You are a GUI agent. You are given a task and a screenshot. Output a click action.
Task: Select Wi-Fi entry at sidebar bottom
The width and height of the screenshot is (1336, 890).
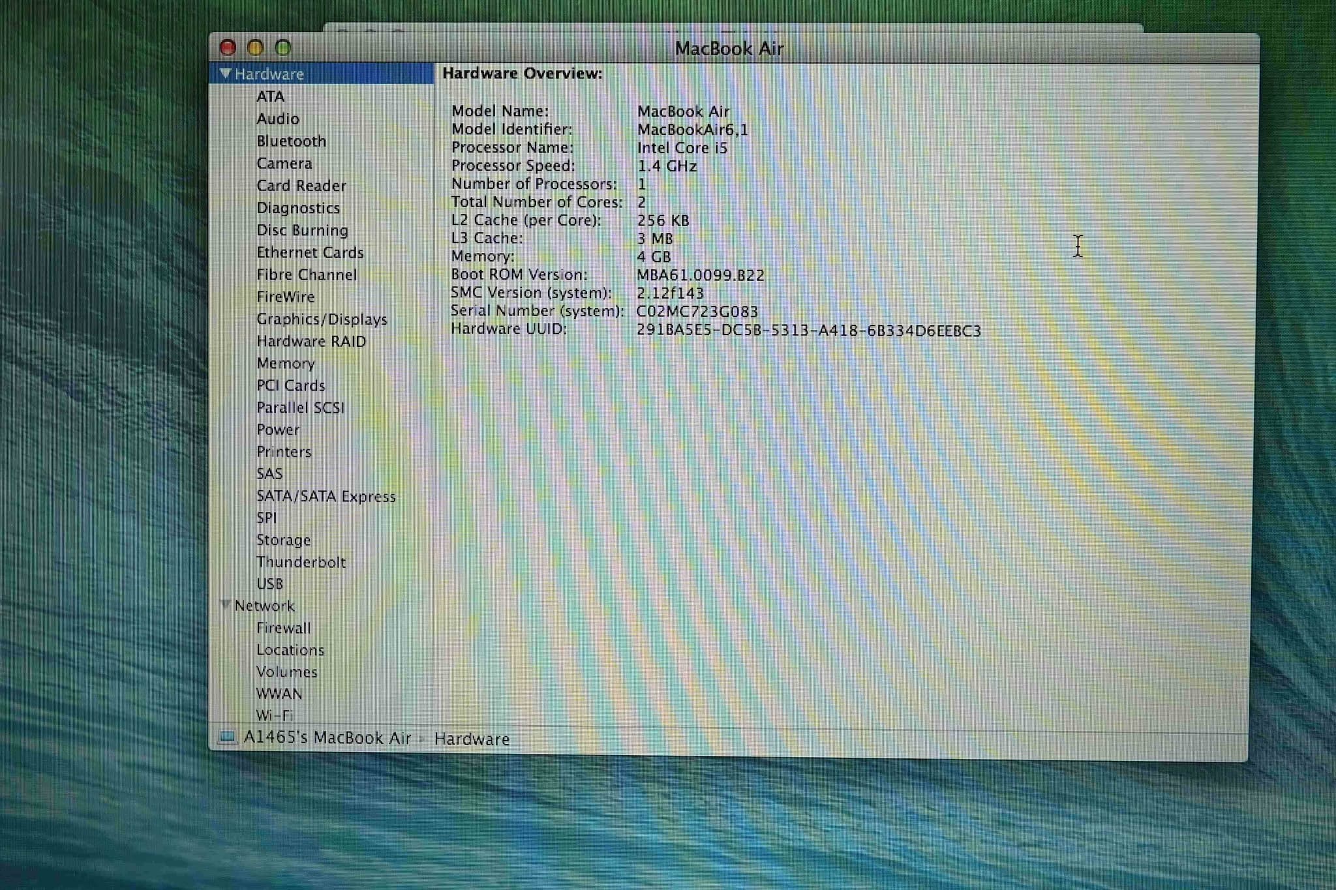pos(274,715)
